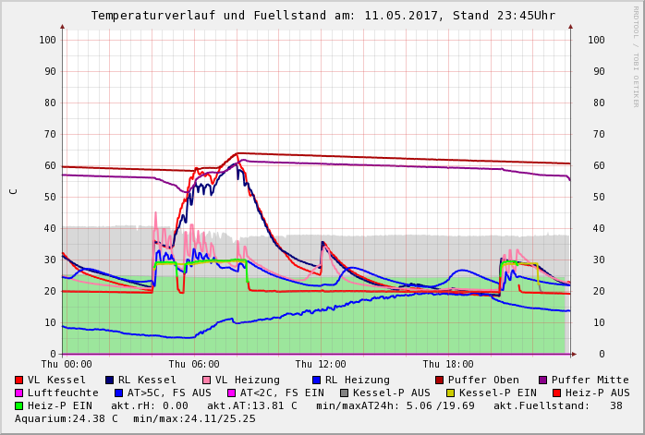645x435 pixels.
Task: Select the gray Kessel-P AUS swatch
Action: (344, 393)
